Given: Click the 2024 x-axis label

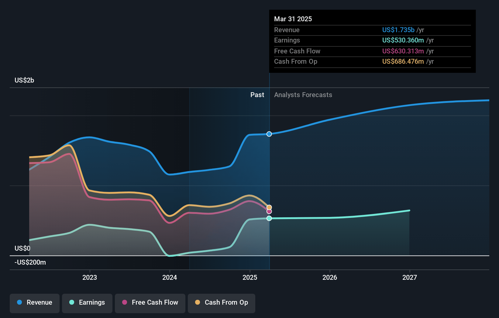Looking at the screenshot, I should coord(170,277).
